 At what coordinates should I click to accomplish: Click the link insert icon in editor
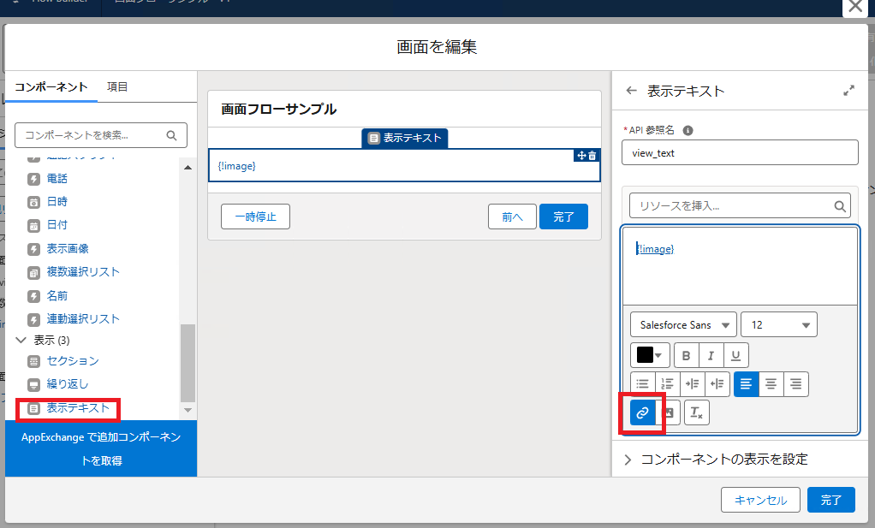[x=642, y=412]
